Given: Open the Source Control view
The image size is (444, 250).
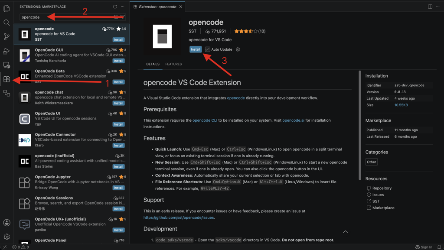Looking at the screenshot, I should (x=7, y=36).
